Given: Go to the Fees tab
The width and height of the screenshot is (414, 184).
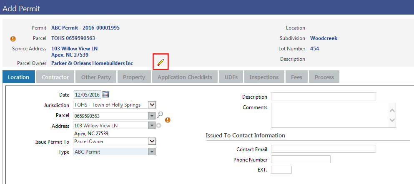Looking at the screenshot, I should [x=296, y=77].
